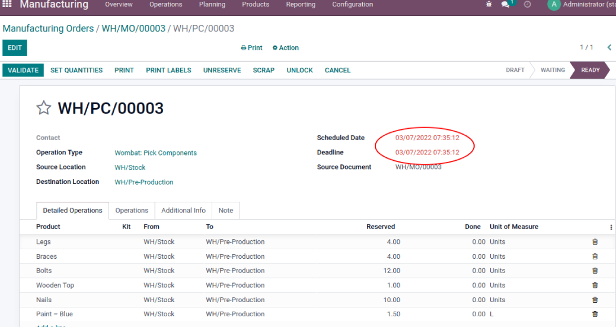The image size is (616, 327).
Task: Click the WAITING status stage
Action: pyautogui.click(x=553, y=70)
